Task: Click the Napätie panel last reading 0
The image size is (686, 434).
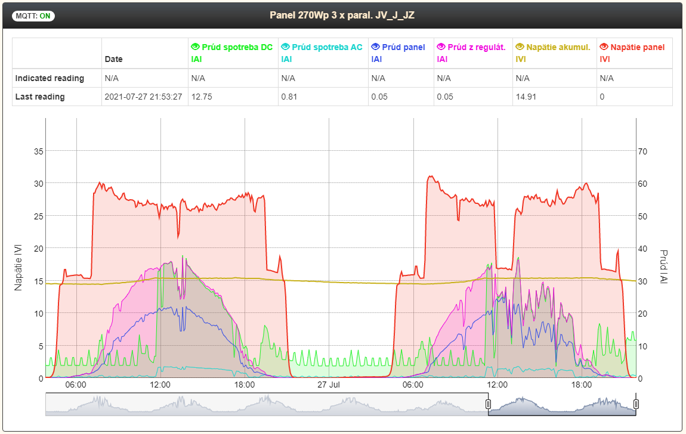Action: click(x=602, y=97)
